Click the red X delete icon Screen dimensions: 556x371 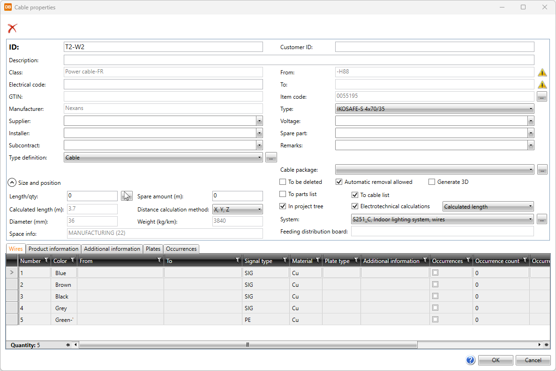(x=12, y=29)
